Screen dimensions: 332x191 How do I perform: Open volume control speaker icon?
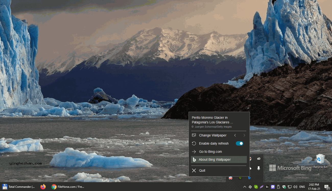point(295,187)
